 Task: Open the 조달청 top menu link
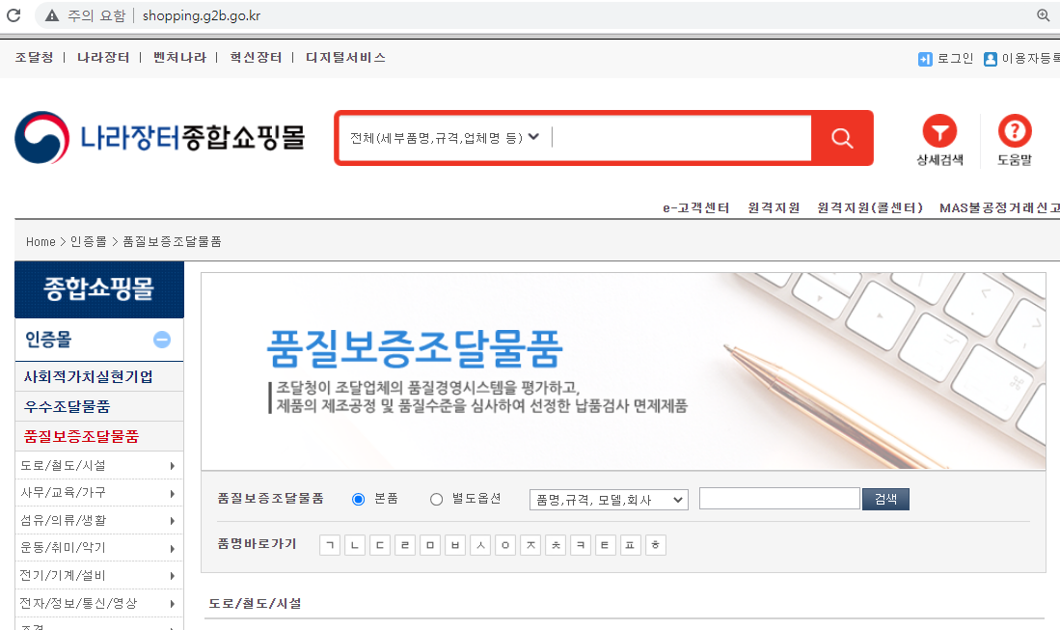click(35, 58)
